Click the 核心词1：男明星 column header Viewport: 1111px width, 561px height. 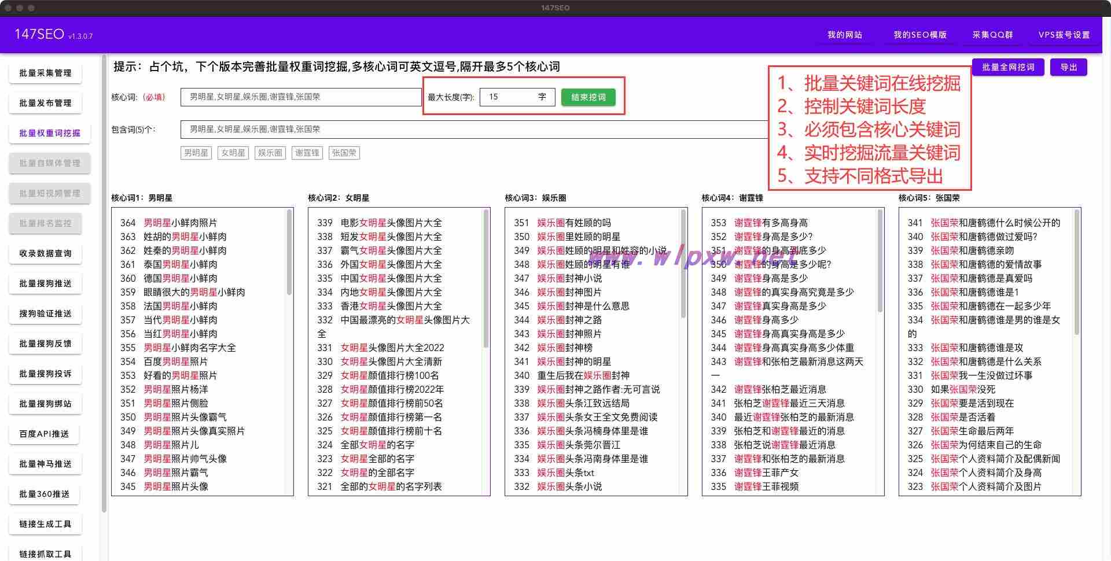[142, 198]
